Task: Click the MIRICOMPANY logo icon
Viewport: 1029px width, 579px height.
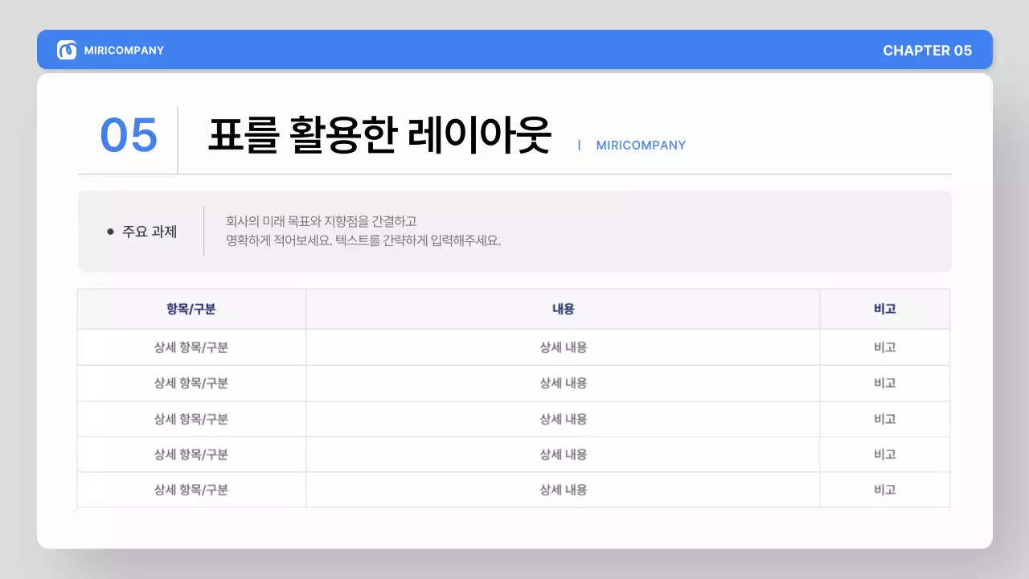Action: pos(66,50)
